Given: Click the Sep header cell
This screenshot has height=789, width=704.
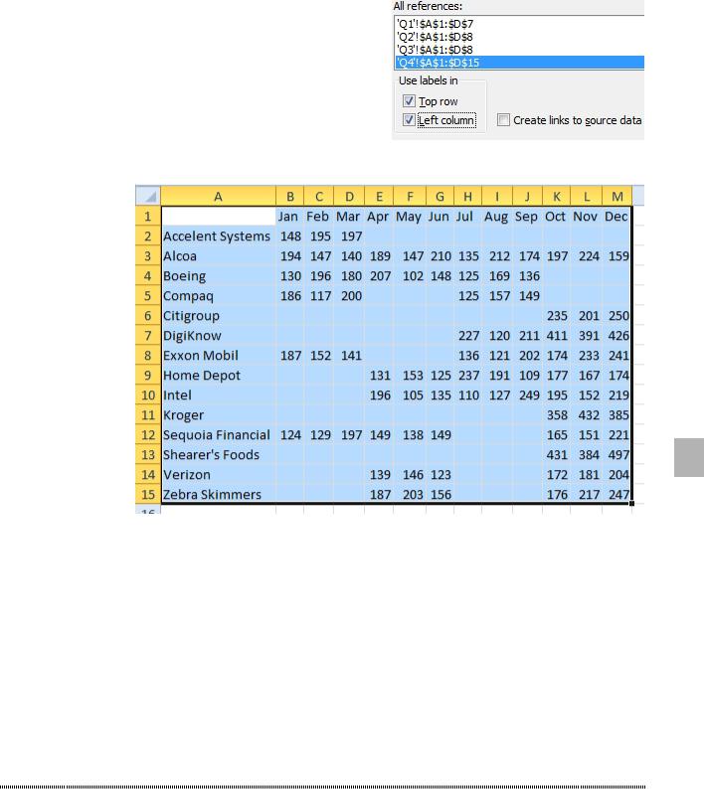Looking at the screenshot, I should tap(527, 217).
